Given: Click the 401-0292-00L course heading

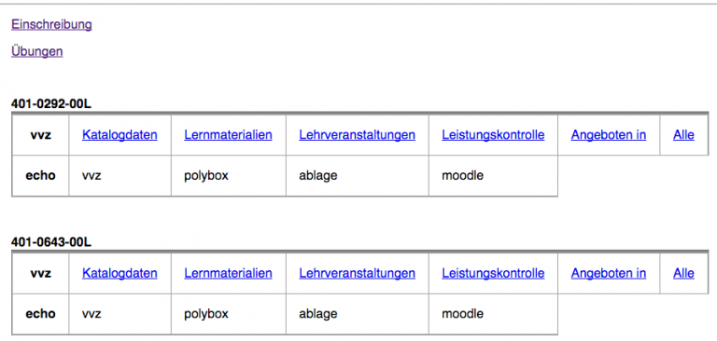Looking at the screenshot, I should 51,104.
